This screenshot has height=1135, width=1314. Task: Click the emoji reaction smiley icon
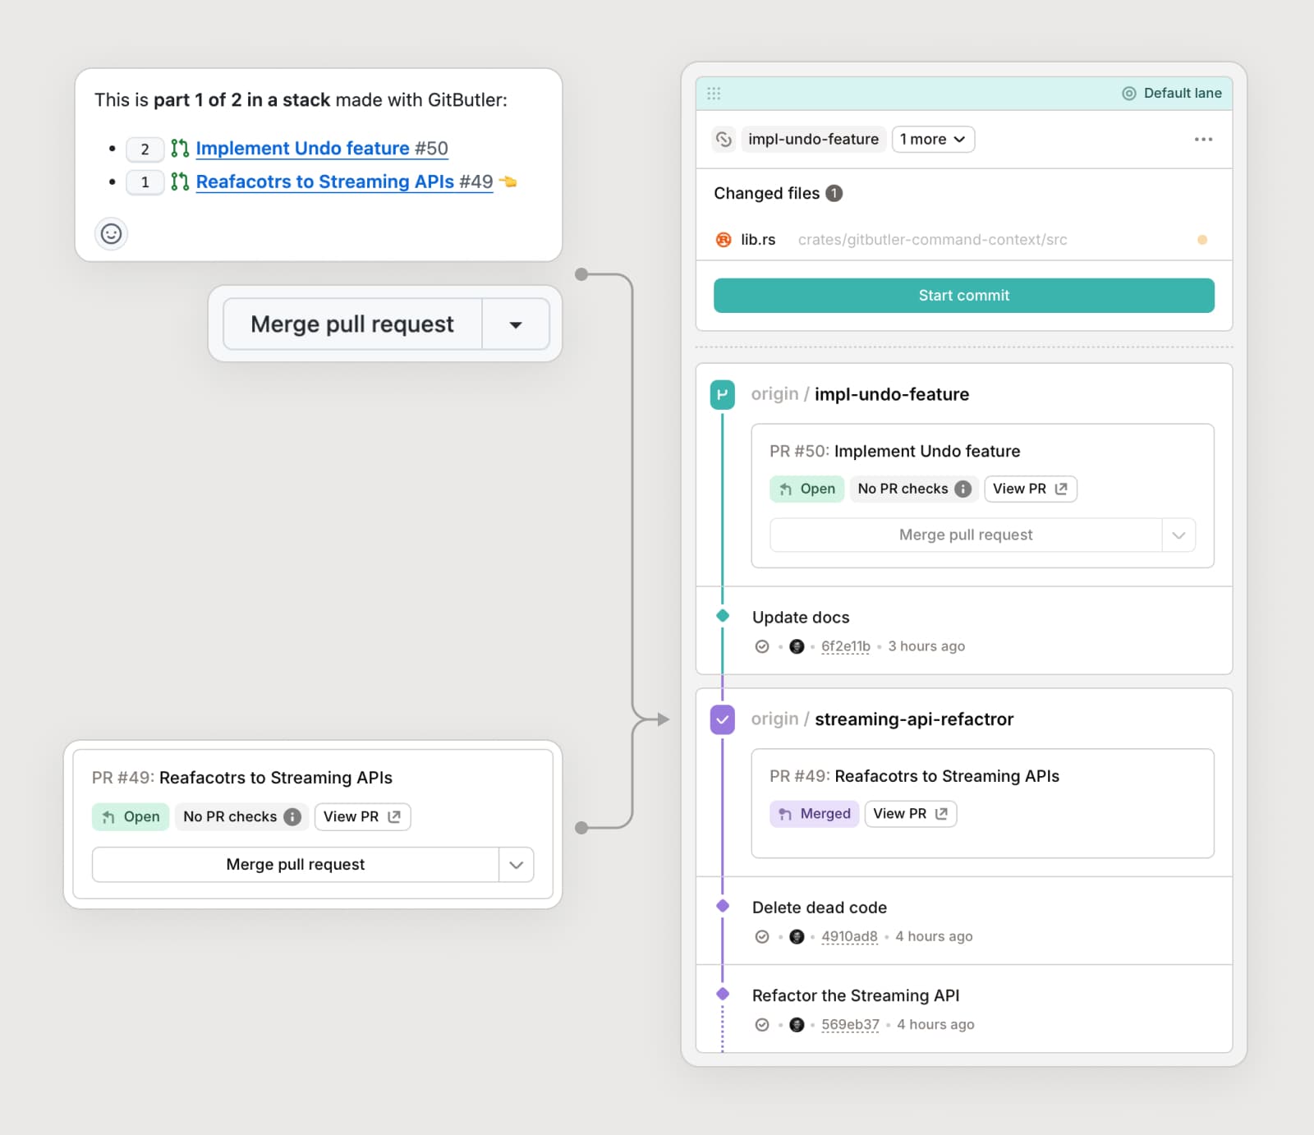111,234
